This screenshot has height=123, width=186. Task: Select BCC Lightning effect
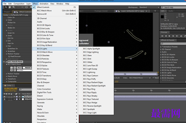click(96, 72)
